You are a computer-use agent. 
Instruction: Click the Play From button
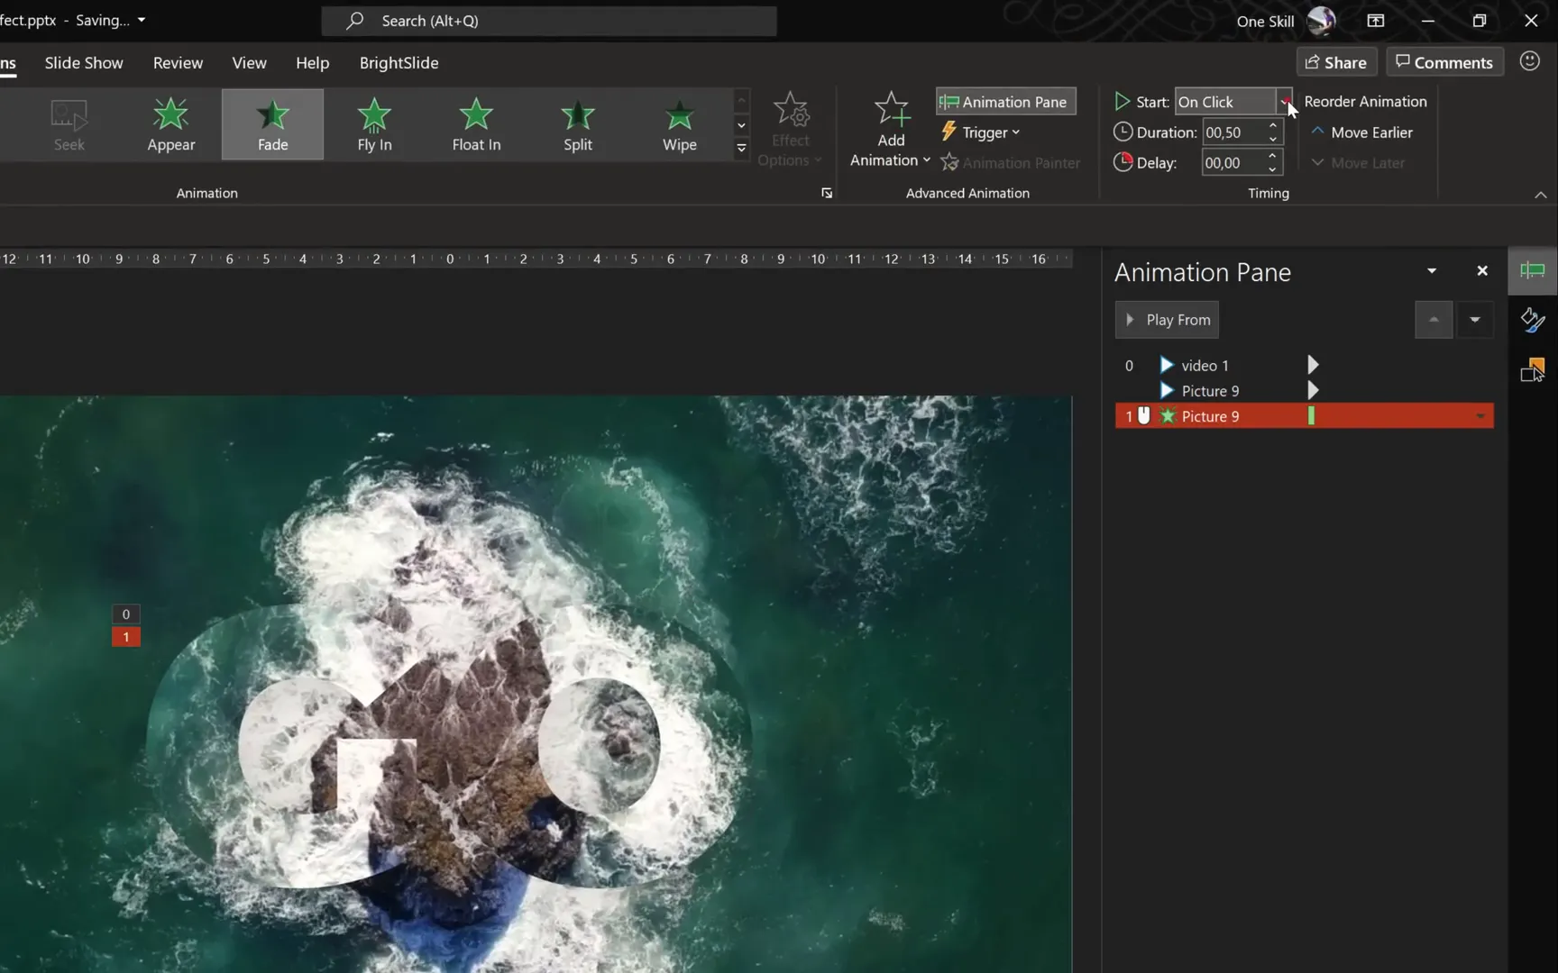(1167, 319)
